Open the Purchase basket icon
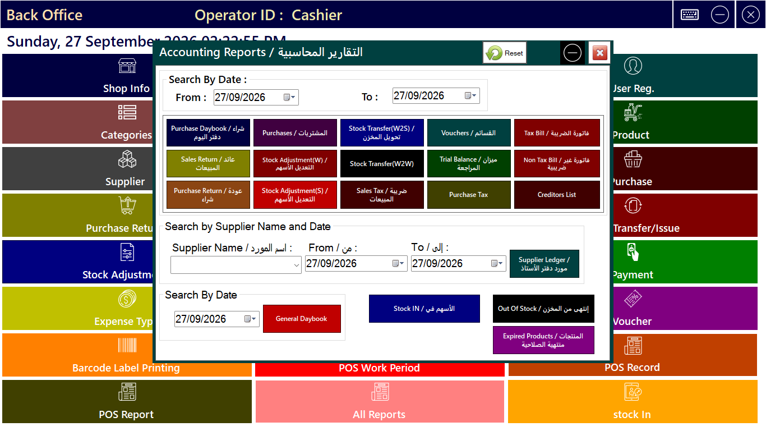Screen dimensions: 766x431 [x=633, y=159]
